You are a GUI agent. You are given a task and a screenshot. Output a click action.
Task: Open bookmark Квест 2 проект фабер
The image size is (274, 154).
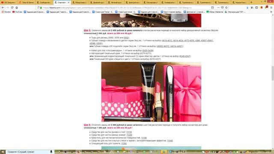tap(171, 12)
